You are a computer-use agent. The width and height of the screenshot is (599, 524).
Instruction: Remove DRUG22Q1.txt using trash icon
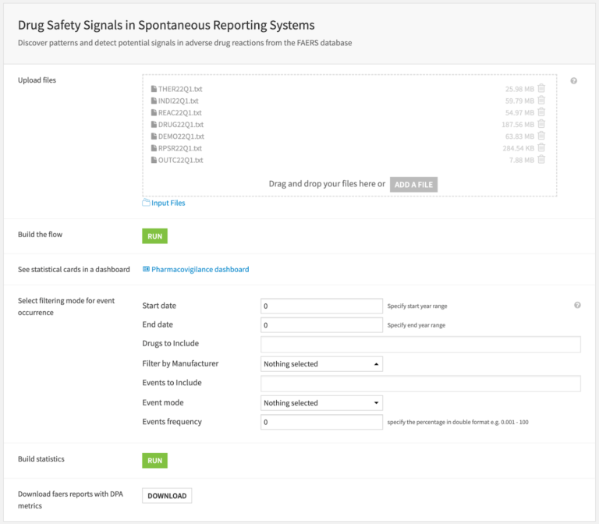tap(541, 124)
